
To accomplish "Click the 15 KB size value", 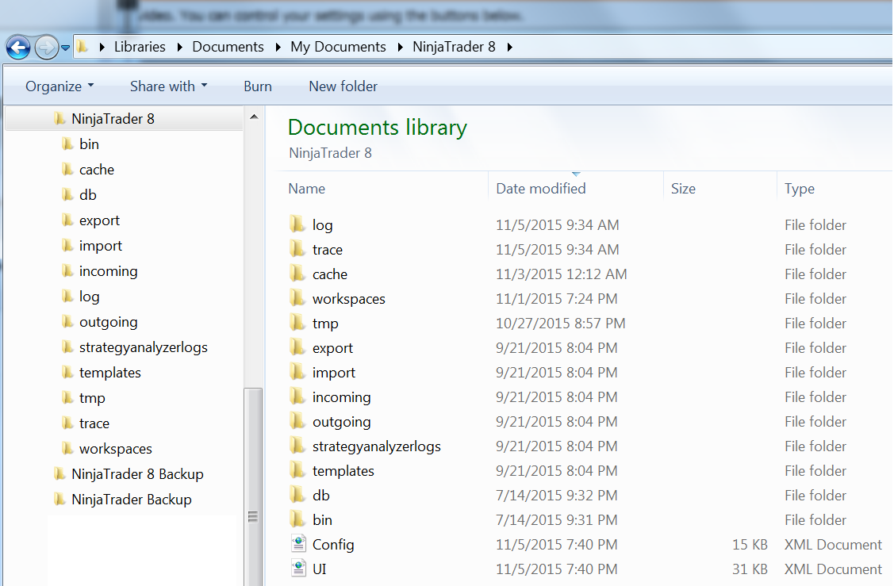I will (750, 545).
